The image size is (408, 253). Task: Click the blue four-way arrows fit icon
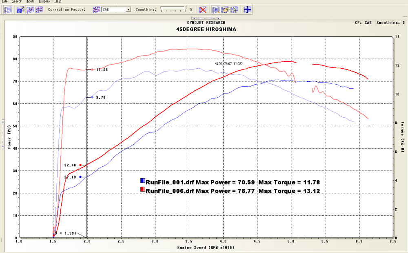(x=246, y=9)
